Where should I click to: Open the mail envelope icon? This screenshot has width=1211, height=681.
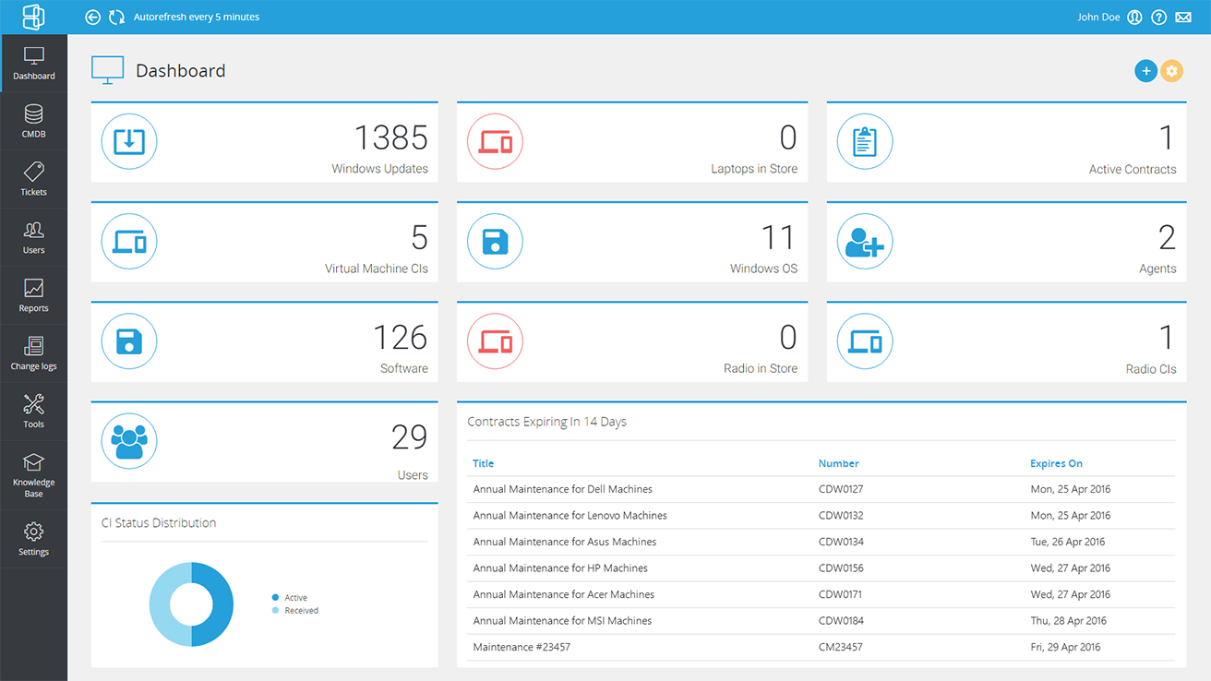(1182, 18)
